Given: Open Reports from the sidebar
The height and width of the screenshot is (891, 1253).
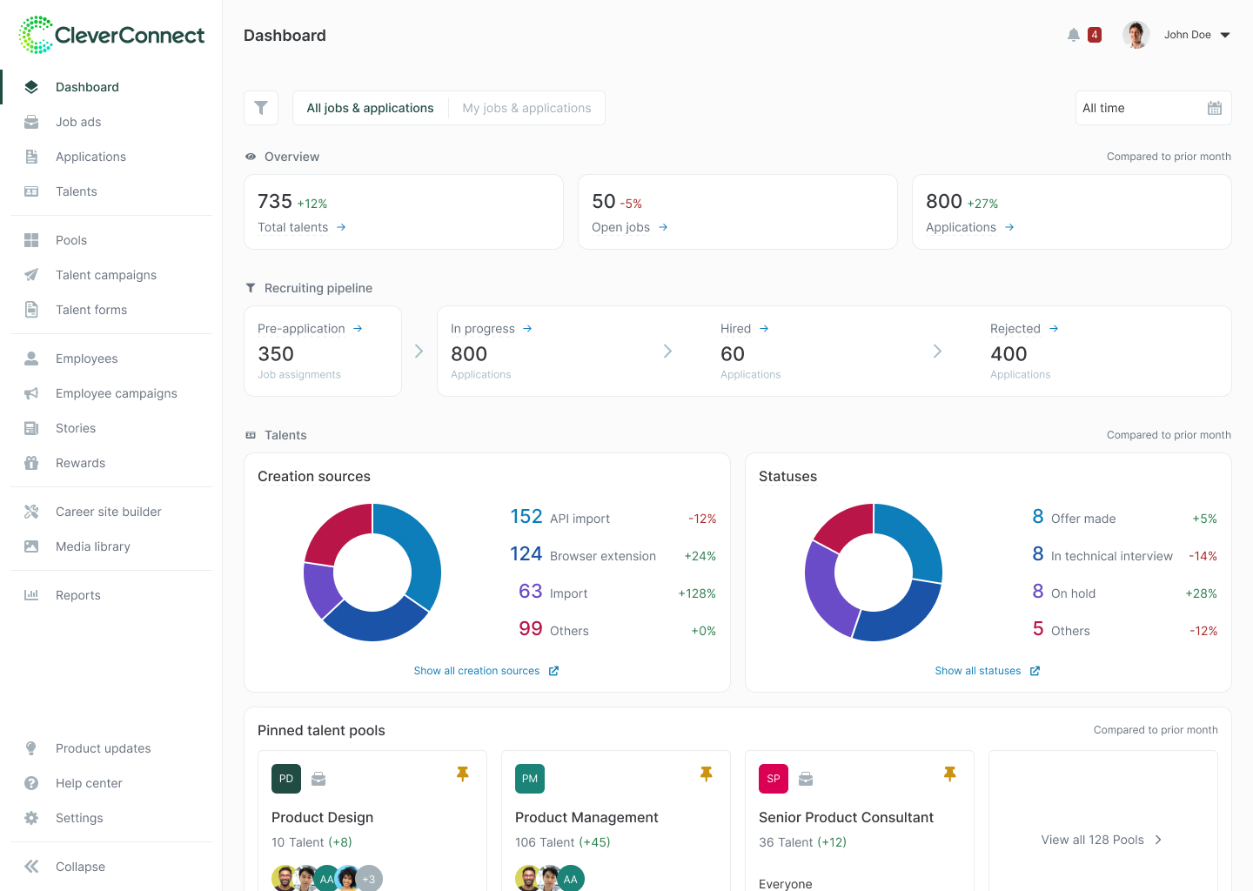Looking at the screenshot, I should point(77,595).
